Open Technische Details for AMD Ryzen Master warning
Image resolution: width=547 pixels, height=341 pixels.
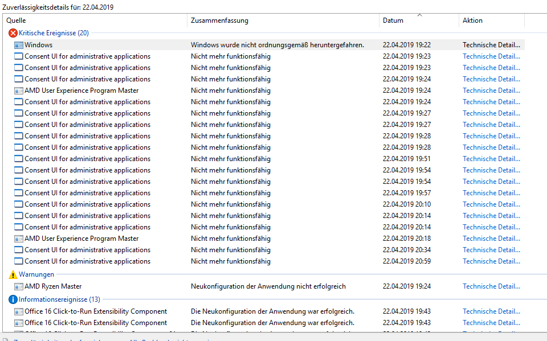(x=491, y=286)
